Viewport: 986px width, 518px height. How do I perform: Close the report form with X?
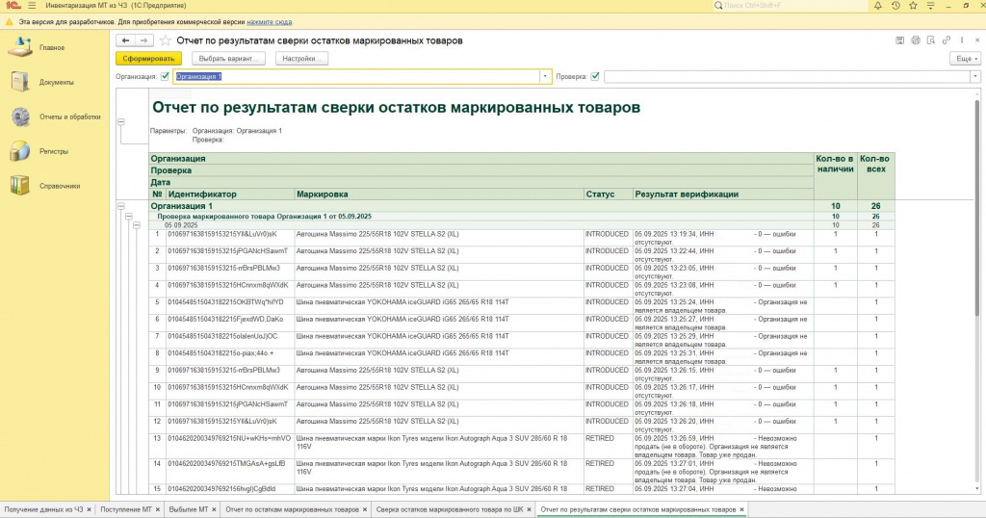(977, 40)
